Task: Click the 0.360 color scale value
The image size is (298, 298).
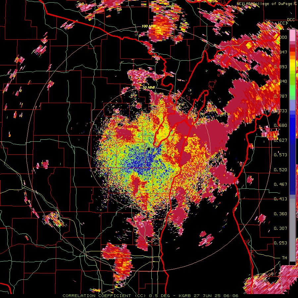Action: [280, 214]
